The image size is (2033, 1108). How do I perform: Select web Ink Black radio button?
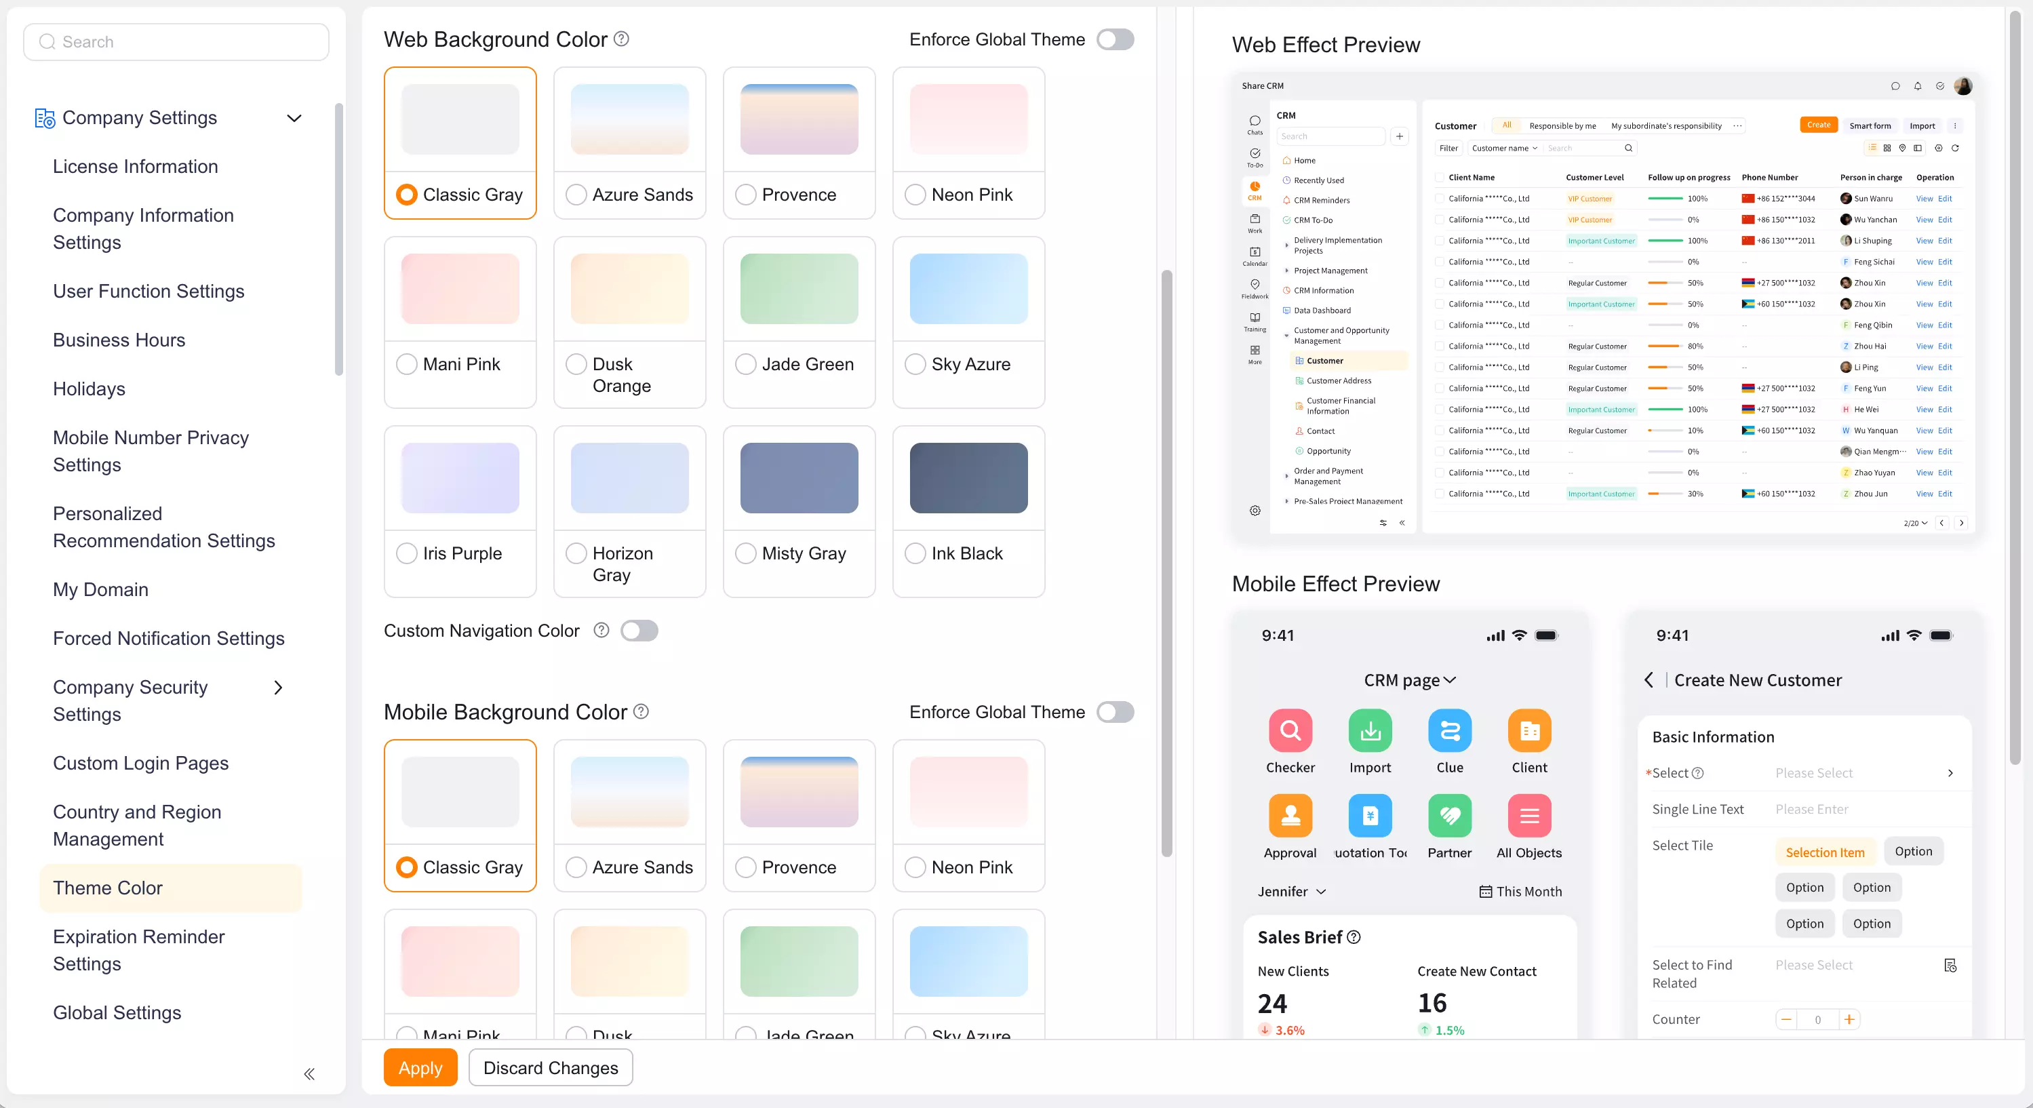point(915,553)
